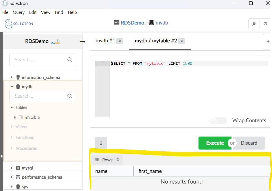This screenshot has height=191, width=272.
Task: Click into the SQL query editor line
Action: coord(189,64)
